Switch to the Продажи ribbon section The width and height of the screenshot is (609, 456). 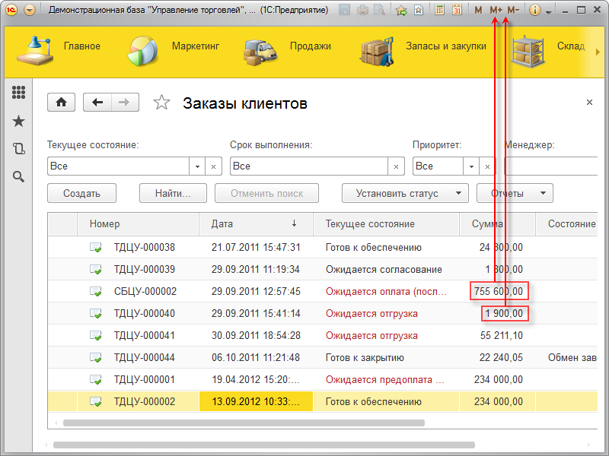pos(311,46)
